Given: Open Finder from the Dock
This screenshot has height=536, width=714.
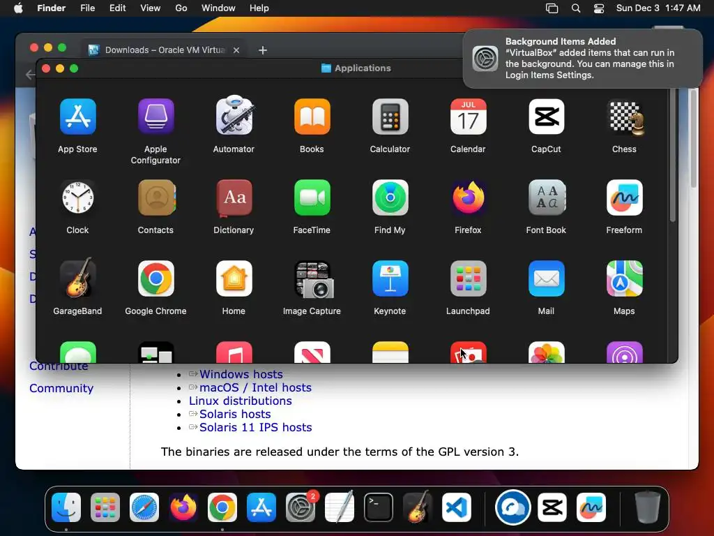Looking at the screenshot, I should [66, 507].
